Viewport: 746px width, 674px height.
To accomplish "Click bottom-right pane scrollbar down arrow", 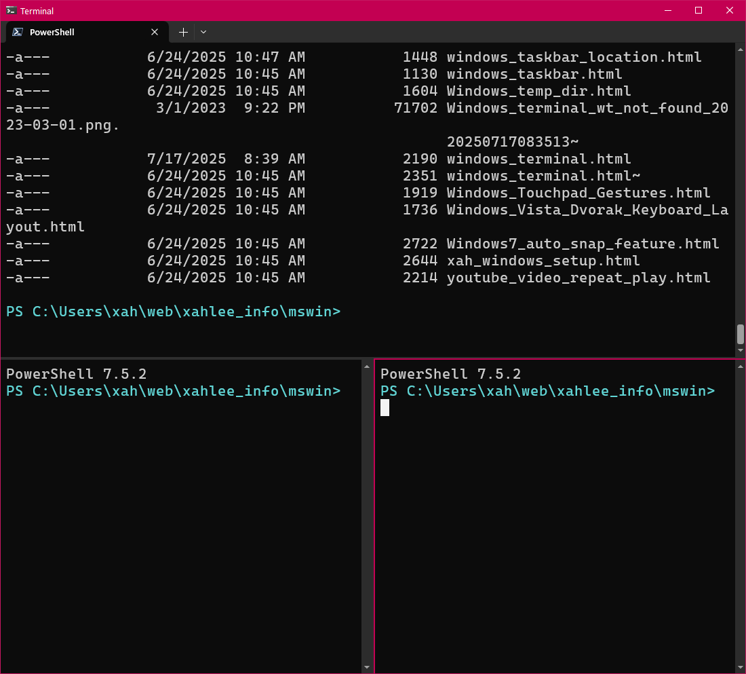I will click(741, 667).
